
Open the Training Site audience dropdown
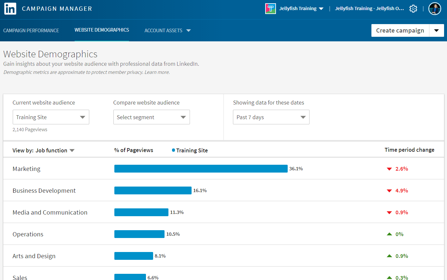pyautogui.click(x=51, y=117)
